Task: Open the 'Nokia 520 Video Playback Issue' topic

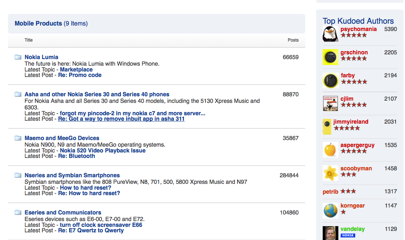Action: coord(103,150)
